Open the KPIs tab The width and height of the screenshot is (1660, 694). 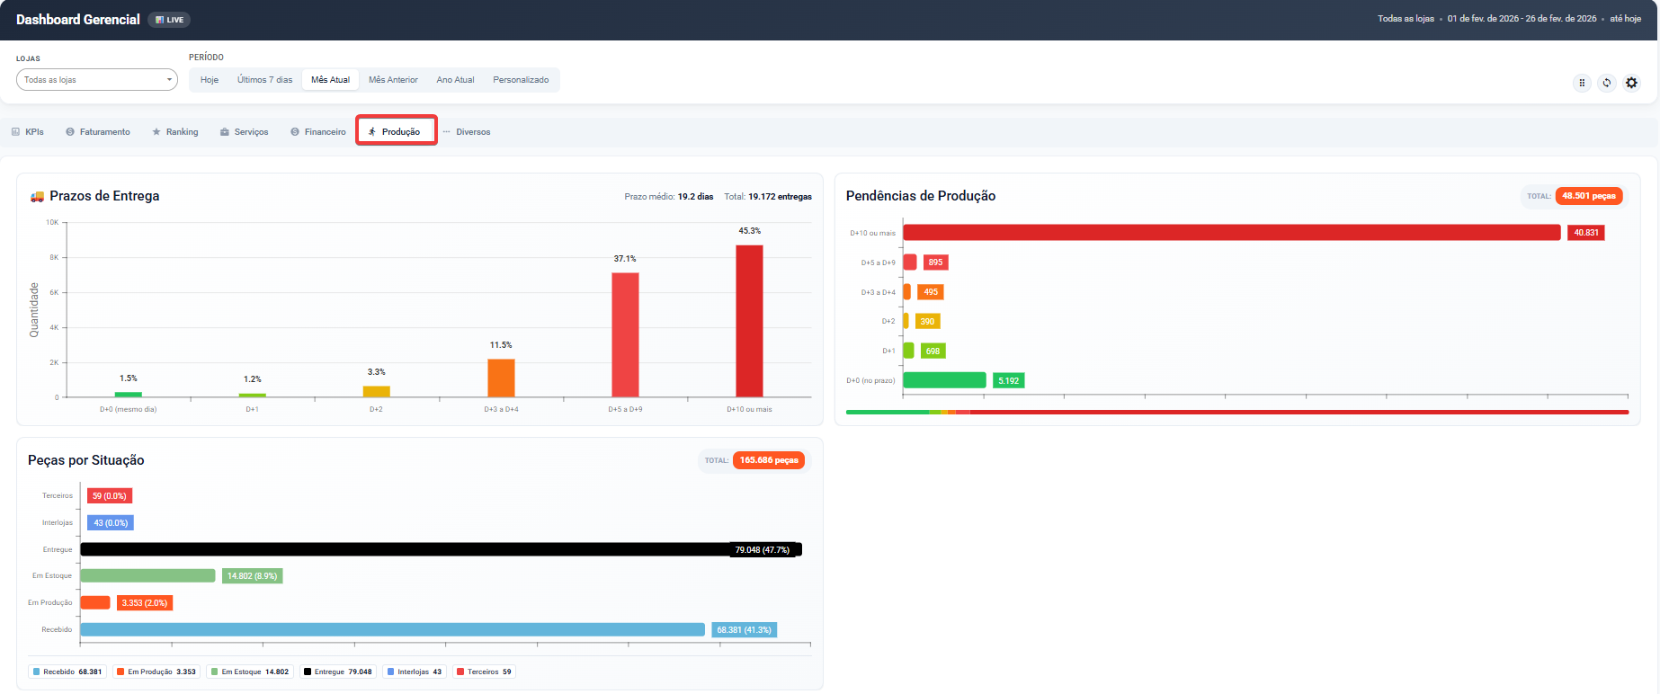28,132
